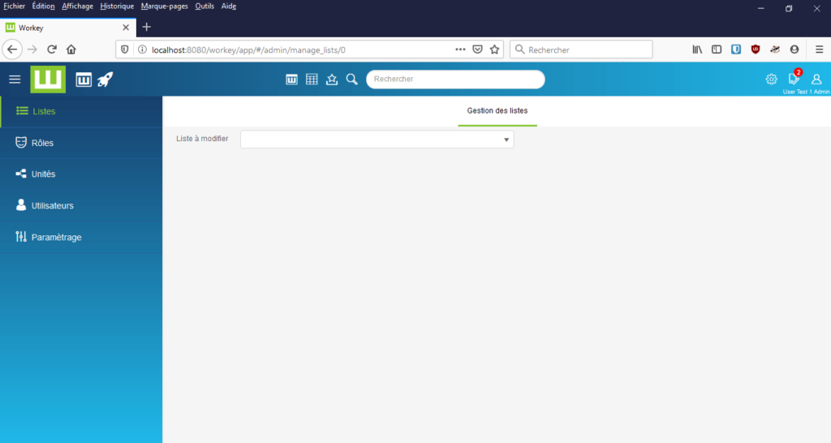831x443 pixels.
Task: Click the magnifier icon beside search field
Action: point(351,79)
